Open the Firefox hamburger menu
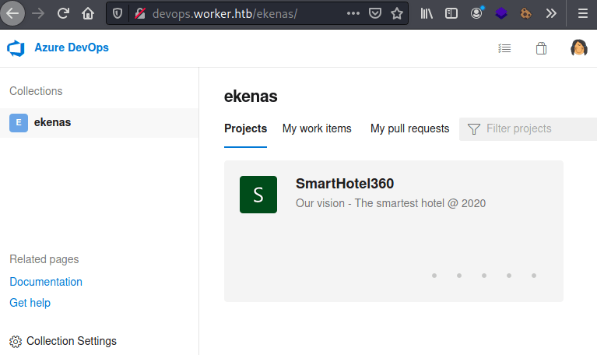 coord(582,14)
